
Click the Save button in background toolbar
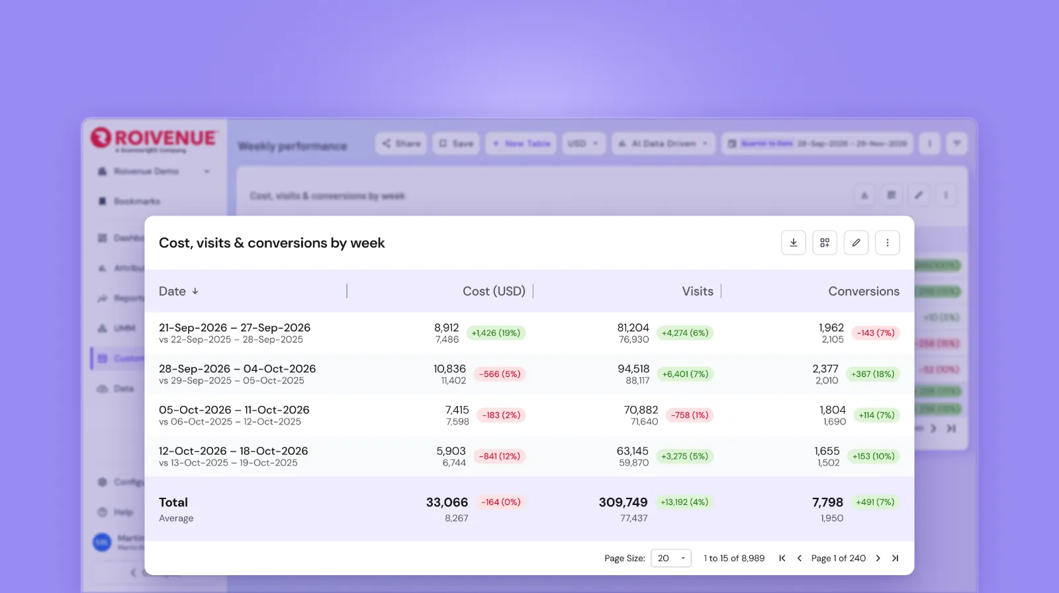point(456,143)
